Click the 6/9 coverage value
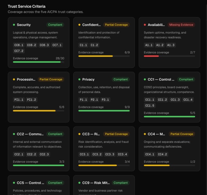Viewport: 207px width, 195px height. (x=127, y=52)
